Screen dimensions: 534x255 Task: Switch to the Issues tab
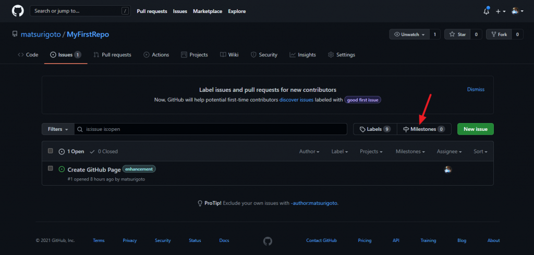(65, 55)
